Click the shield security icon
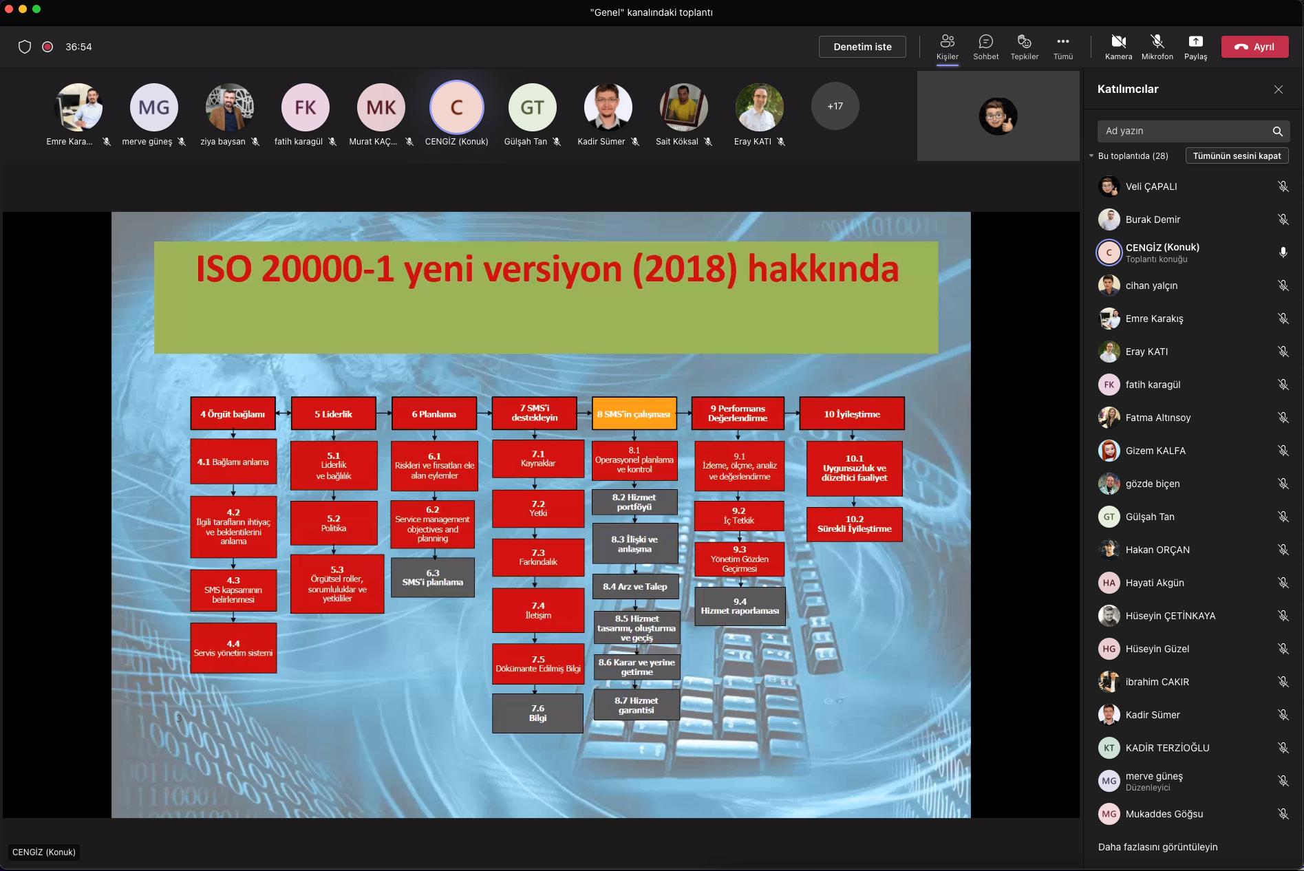This screenshot has height=871, width=1304. pos(25,47)
